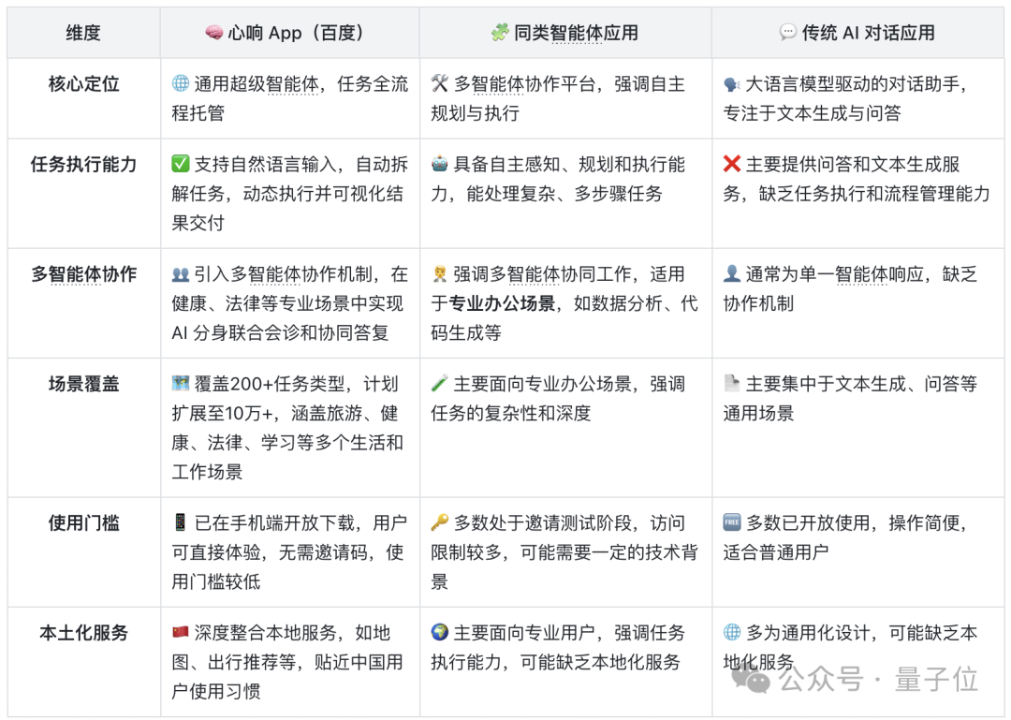1011x720 pixels.
Task: Select the 传统 AI 对话应用 header text
Action: click(869, 33)
